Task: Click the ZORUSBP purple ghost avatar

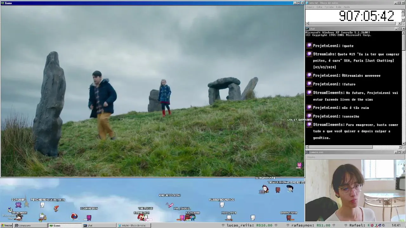Action: [18, 205]
